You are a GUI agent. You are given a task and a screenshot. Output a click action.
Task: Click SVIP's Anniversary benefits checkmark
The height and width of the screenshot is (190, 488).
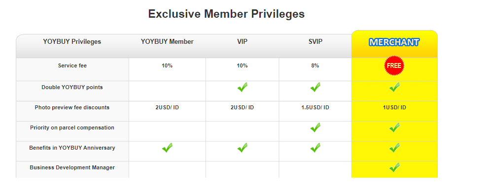click(x=315, y=148)
